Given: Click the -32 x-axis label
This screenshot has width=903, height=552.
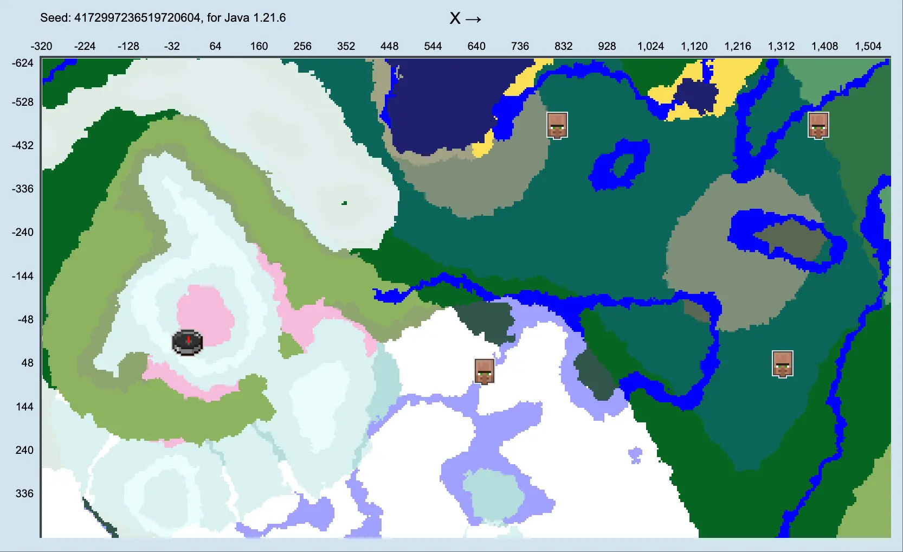Looking at the screenshot, I should (x=172, y=46).
